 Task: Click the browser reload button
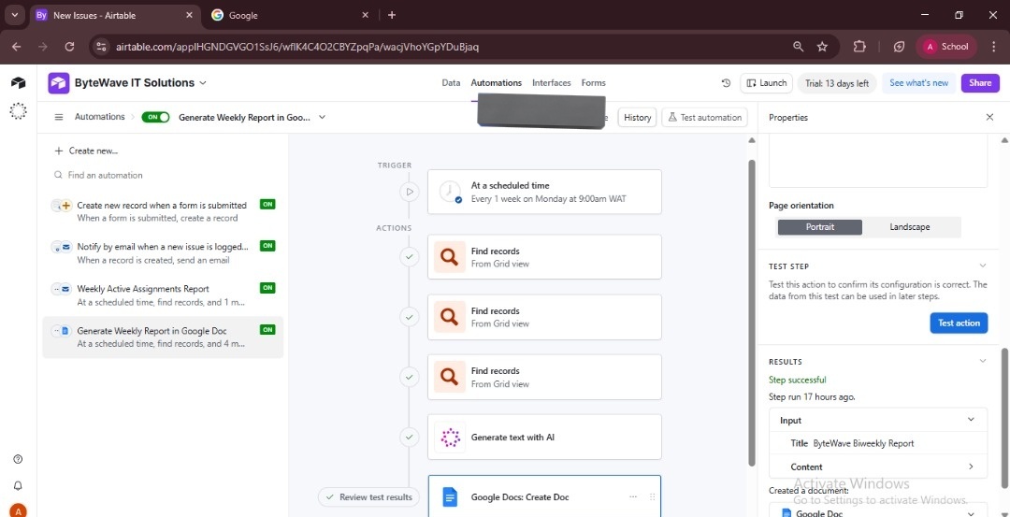coord(69,47)
